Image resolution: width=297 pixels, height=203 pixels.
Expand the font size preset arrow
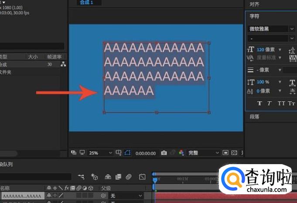[280, 50]
